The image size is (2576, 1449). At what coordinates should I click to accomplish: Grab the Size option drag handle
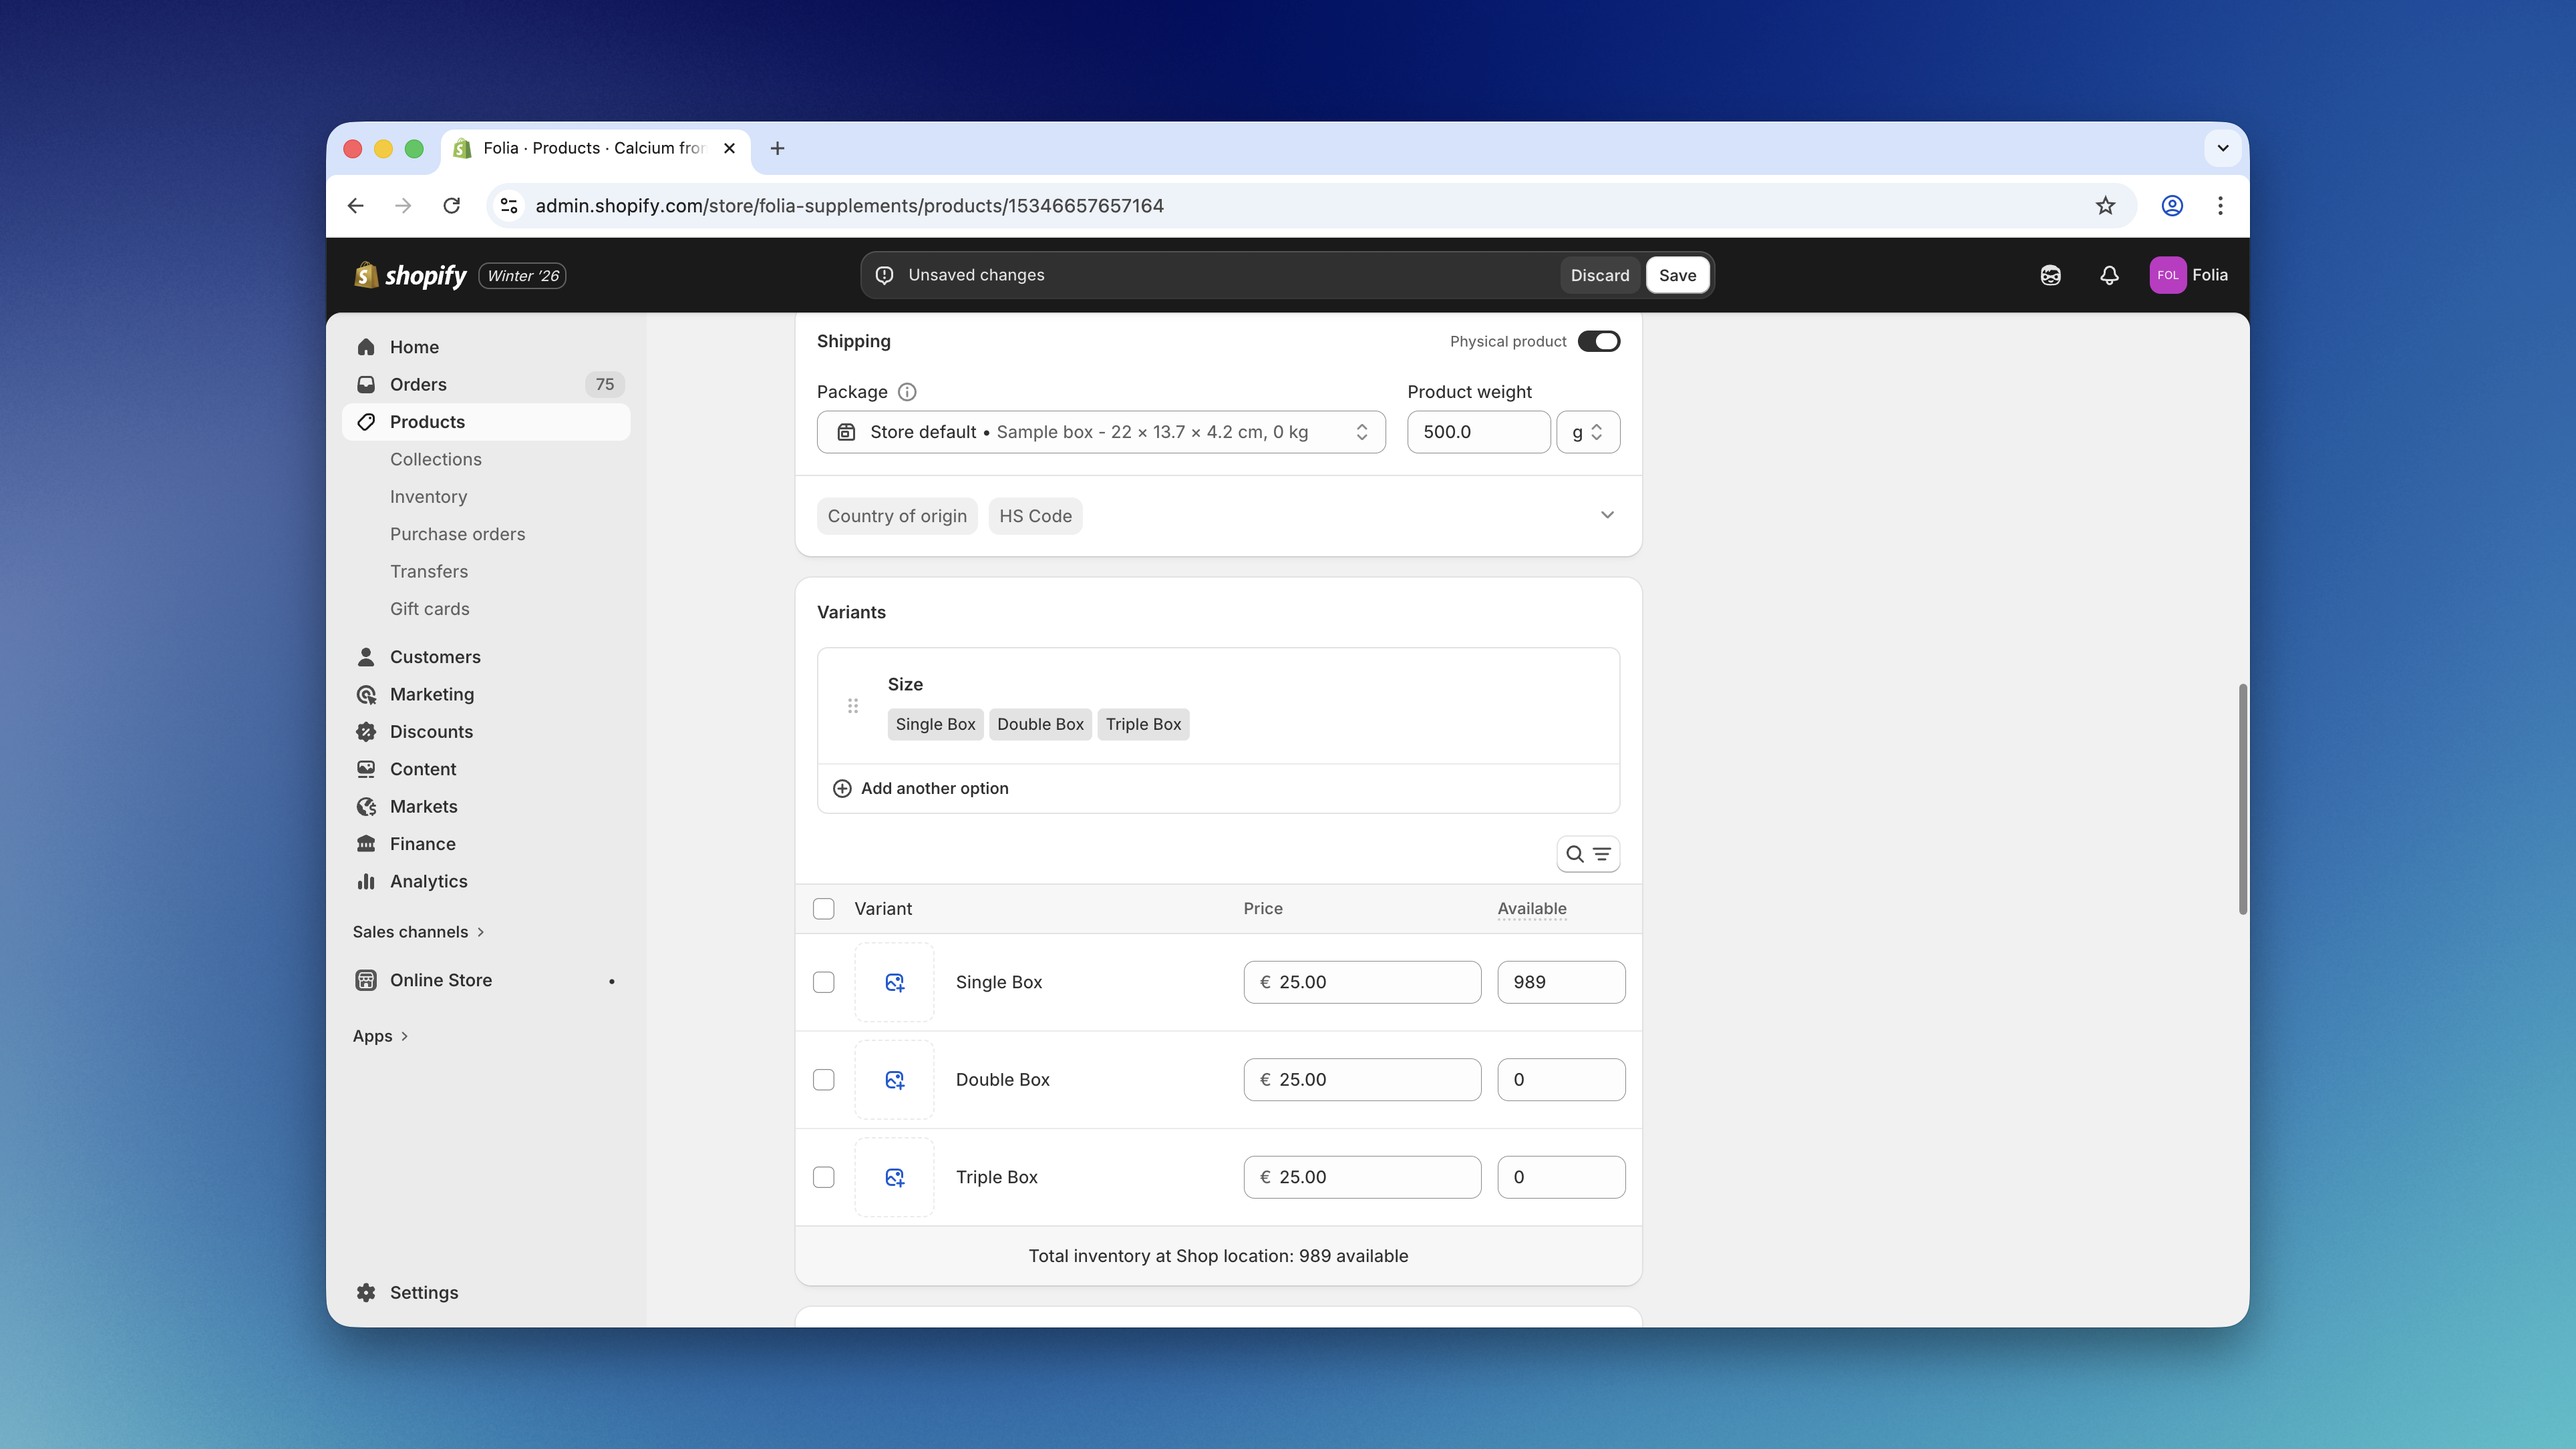pyautogui.click(x=853, y=706)
